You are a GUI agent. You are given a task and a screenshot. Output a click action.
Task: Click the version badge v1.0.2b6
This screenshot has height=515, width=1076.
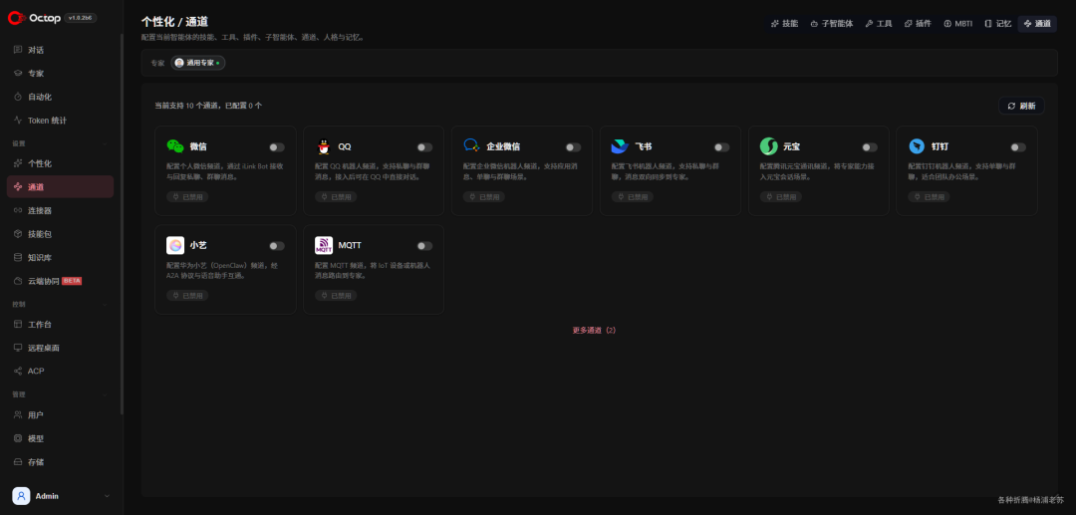click(81, 19)
